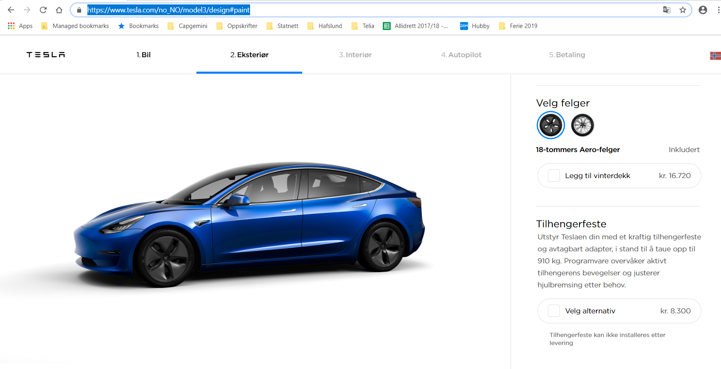
Task: Click the Tesla logo
Action: point(46,55)
